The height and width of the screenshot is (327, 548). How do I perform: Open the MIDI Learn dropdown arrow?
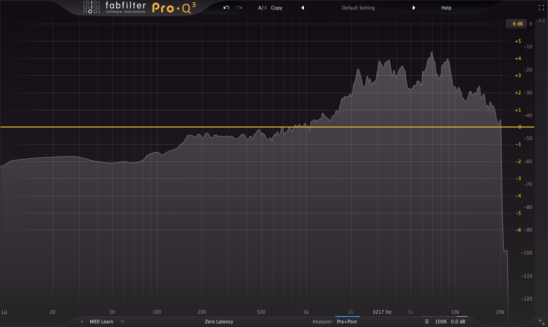[x=122, y=322]
